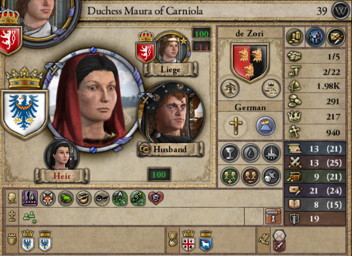Viewport: 352px width, 256px height.
Task: Expand the character traits head row
Action: (12, 198)
